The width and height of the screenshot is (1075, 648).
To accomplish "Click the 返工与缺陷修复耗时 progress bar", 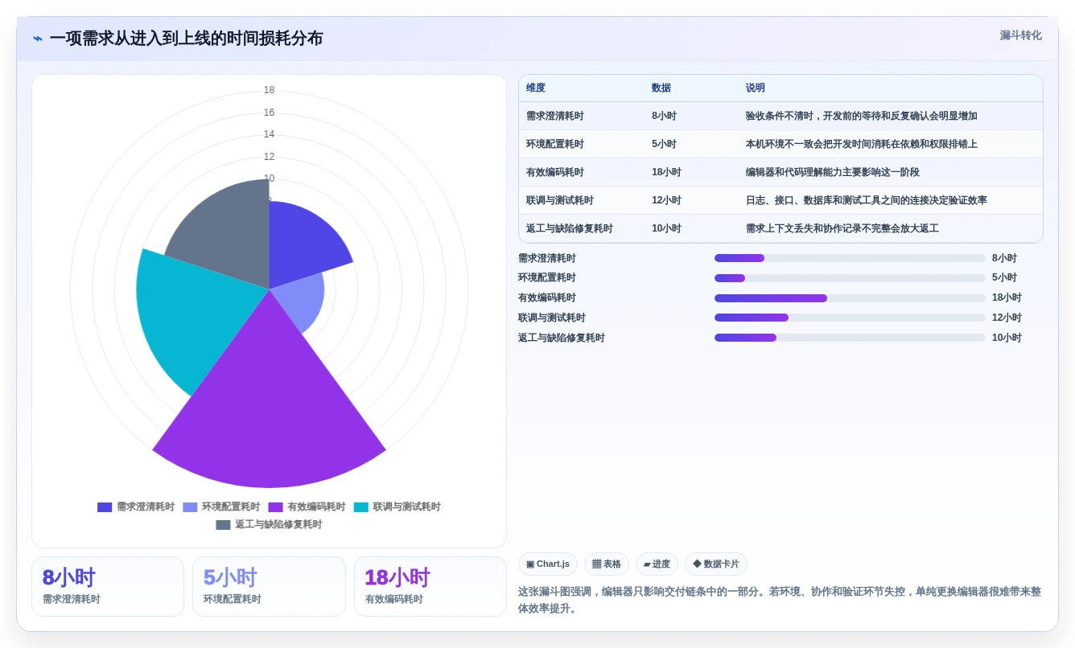I will [850, 338].
